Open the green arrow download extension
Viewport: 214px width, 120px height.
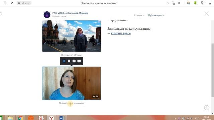[195, 3]
